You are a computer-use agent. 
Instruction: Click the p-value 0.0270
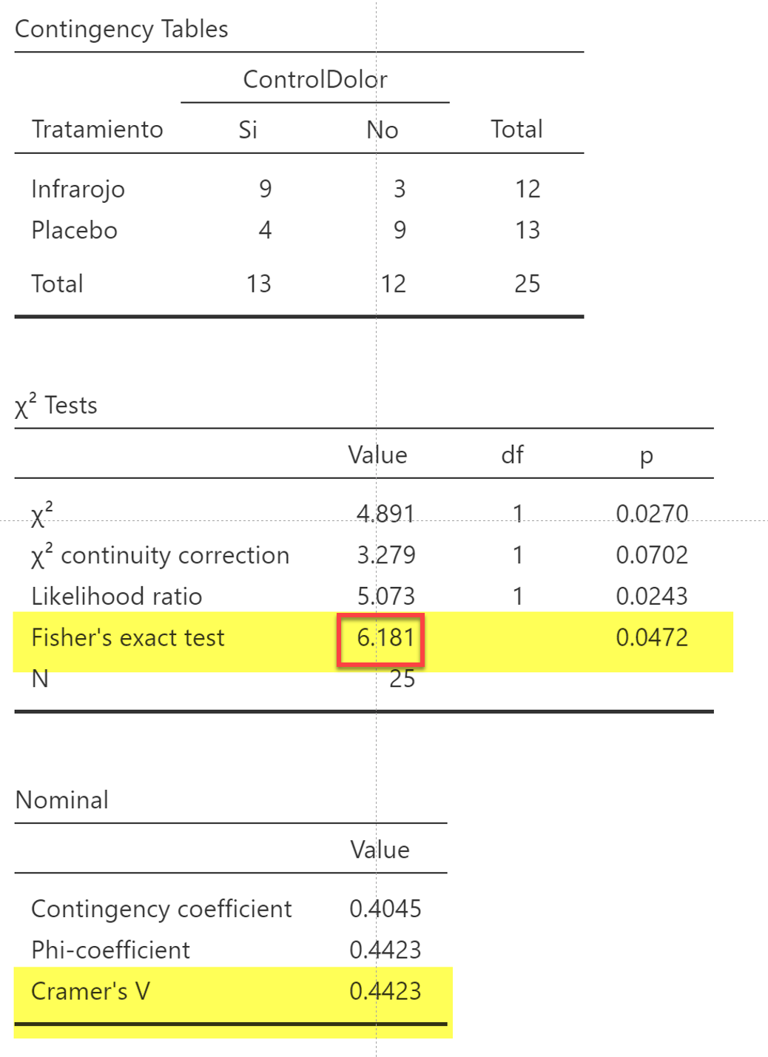pos(652,513)
